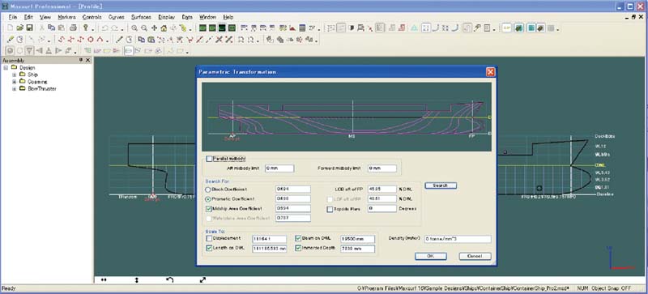
Task: Collapse the Design root node
Action: (x=6, y=67)
